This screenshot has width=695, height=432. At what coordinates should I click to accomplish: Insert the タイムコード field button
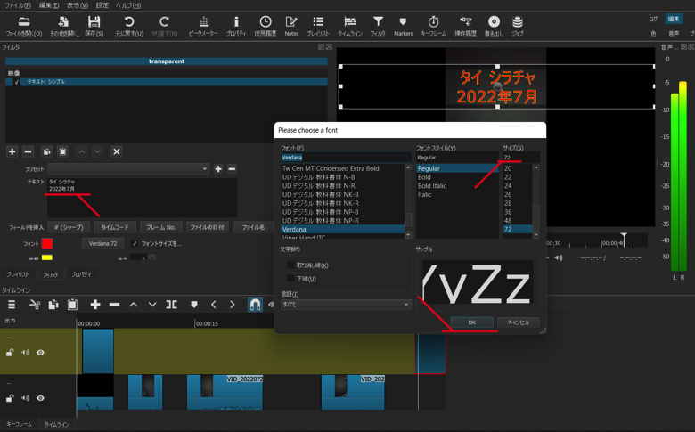pyautogui.click(x=115, y=227)
